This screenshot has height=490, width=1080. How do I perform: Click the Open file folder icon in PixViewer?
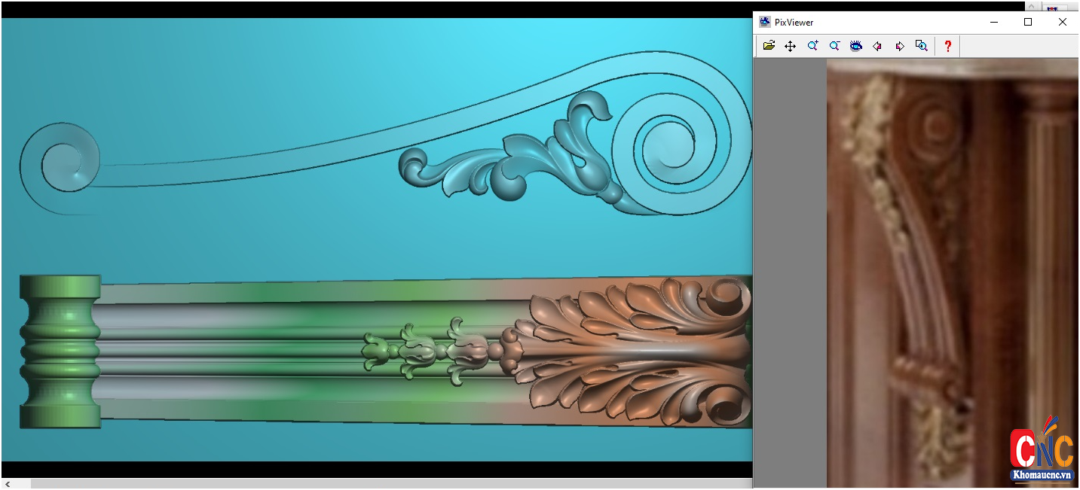tap(769, 46)
